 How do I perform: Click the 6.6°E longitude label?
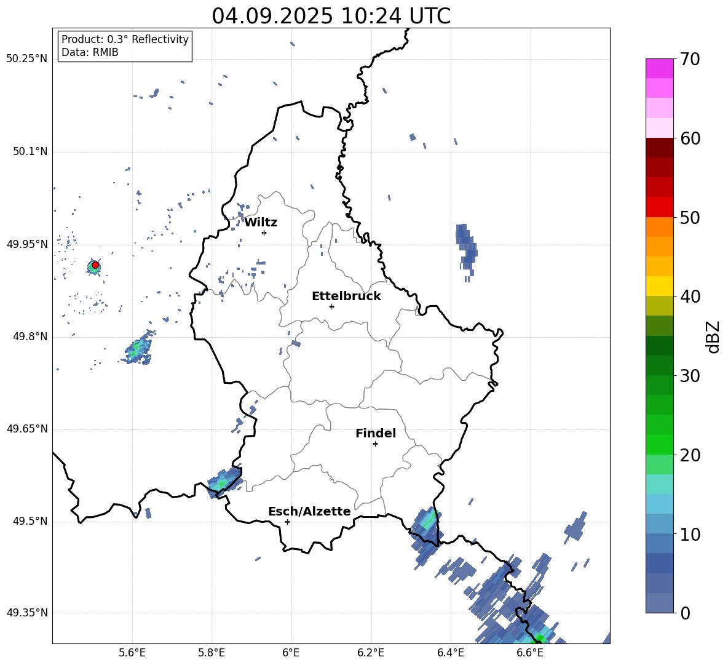click(530, 653)
